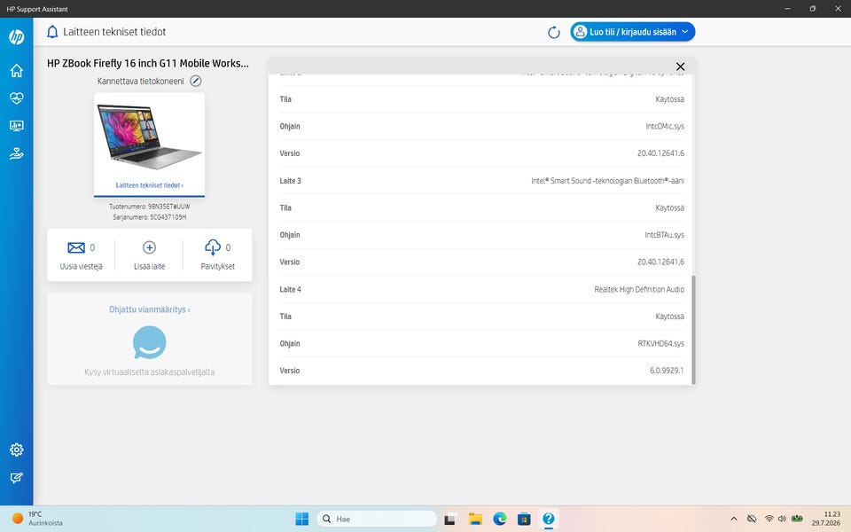Image resolution: width=851 pixels, height=532 pixels.
Task: Open the Wi-Fi network tray icon
Action: 769,519
